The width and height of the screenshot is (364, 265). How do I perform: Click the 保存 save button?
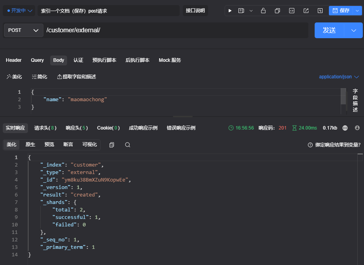click(x=341, y=11)
